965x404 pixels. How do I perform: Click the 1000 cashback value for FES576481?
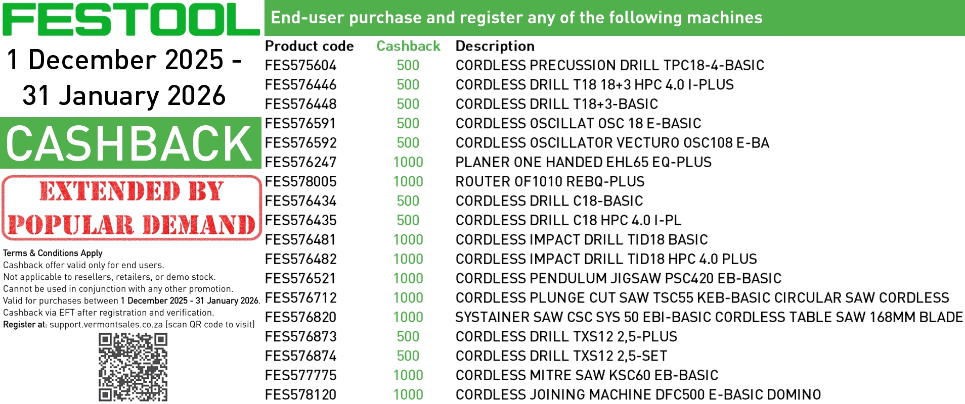tap(408, 240)
